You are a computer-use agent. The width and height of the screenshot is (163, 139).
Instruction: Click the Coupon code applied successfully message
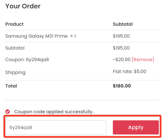point(54,112)
